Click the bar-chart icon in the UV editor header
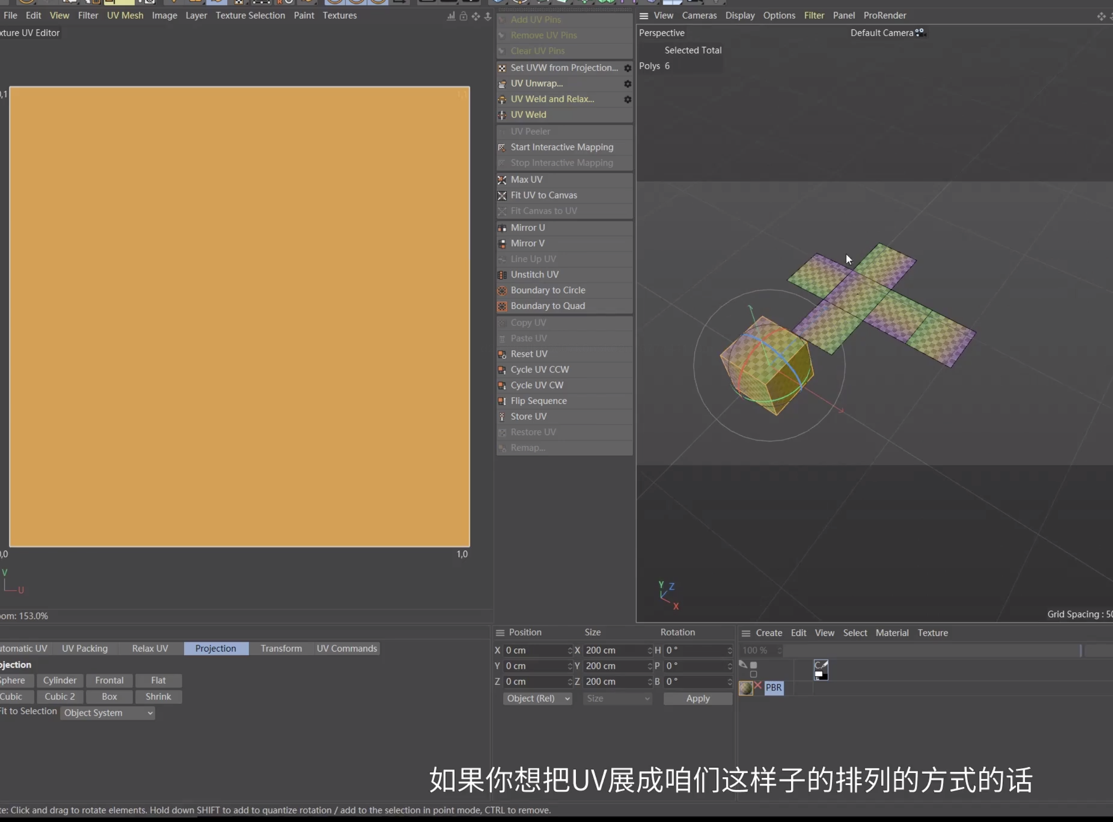 point(451,16)
